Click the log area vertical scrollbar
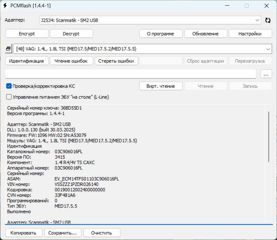 (269, 137)
